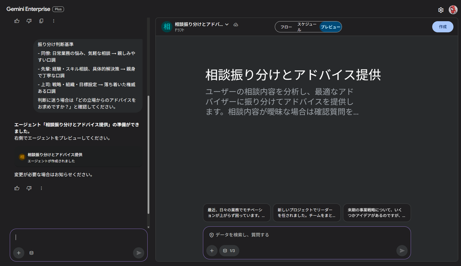Switch to the フロー tab
The height and width of the screenshot is (266, 461).
(286, 27)
